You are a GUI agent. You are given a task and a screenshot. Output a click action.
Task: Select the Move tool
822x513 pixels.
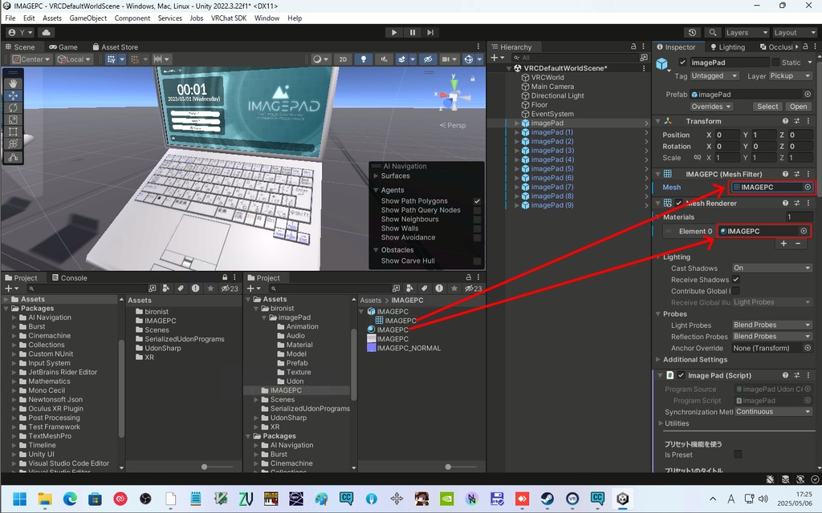pyautogui.click(x=13, y=95)
